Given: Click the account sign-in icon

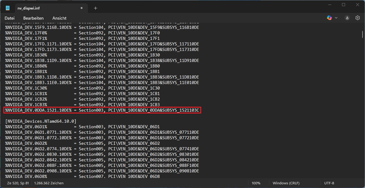Looking at the screenshot, I should click(347, 18).
